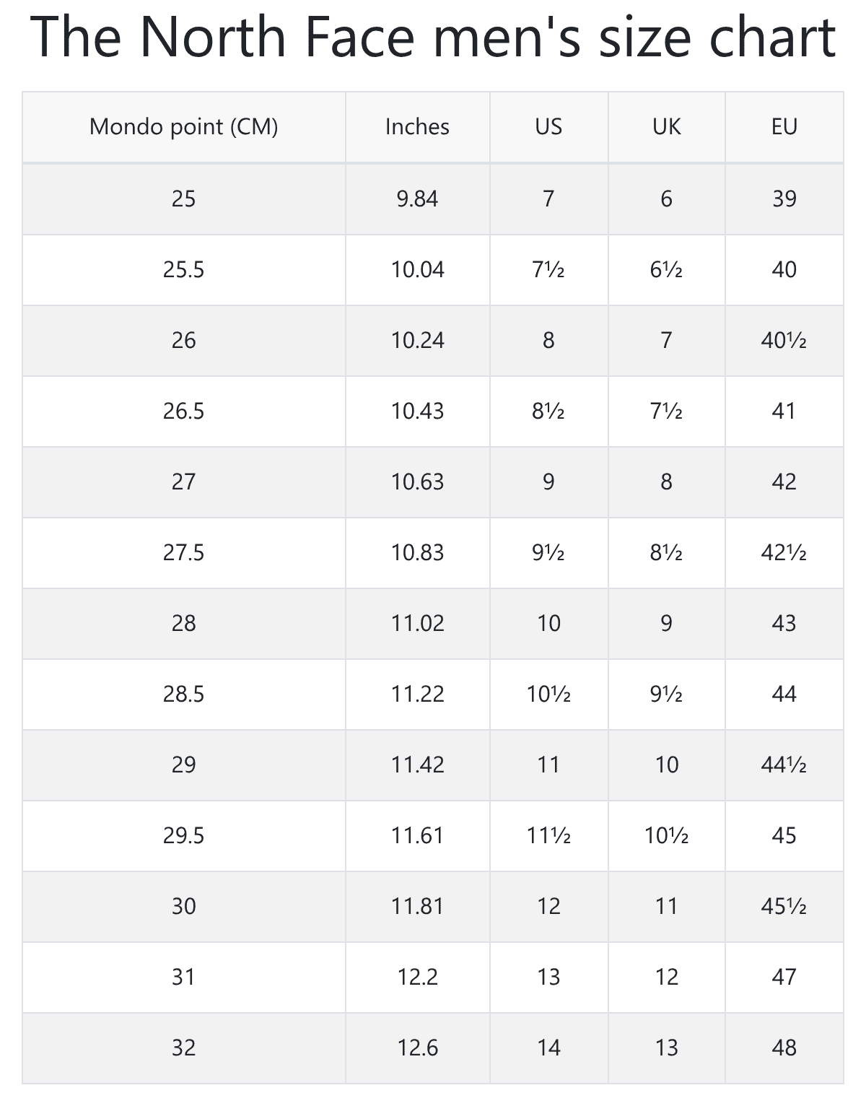Select the 10.24 inches value
The width and height of the screenshot is (866, 1106).
point(417,340)
